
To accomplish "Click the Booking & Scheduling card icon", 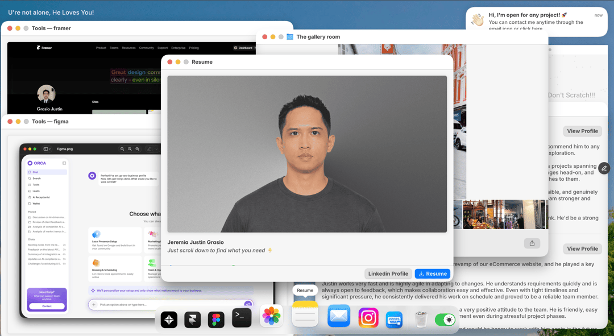I will coord(96,263).
